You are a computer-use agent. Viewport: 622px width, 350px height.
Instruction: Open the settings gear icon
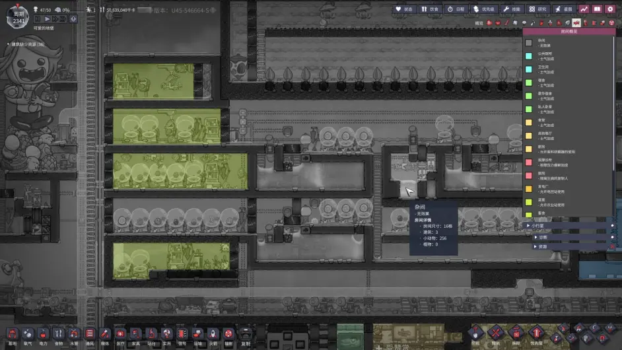(x=610, y=9)
